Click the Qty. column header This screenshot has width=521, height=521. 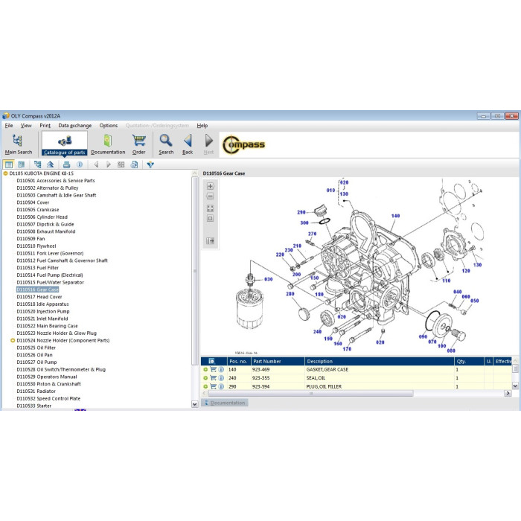click(x=469, y=361)
